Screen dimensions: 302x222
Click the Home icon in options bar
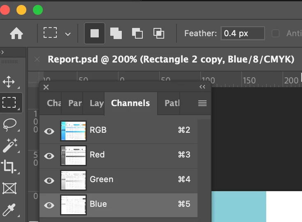(16, 33)
